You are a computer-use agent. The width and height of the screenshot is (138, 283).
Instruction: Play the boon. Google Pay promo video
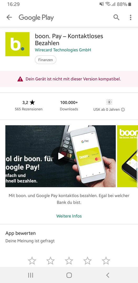[x=61, y=156]
